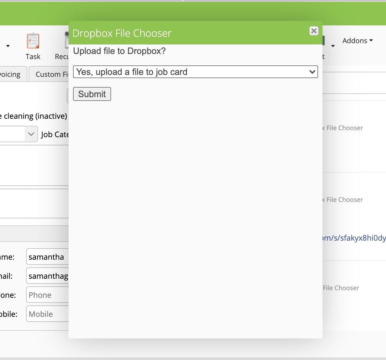Viewport: 386px width, 360px height.
Task: Open the dropdown arrow left of Task
Action: coord(8,46)
